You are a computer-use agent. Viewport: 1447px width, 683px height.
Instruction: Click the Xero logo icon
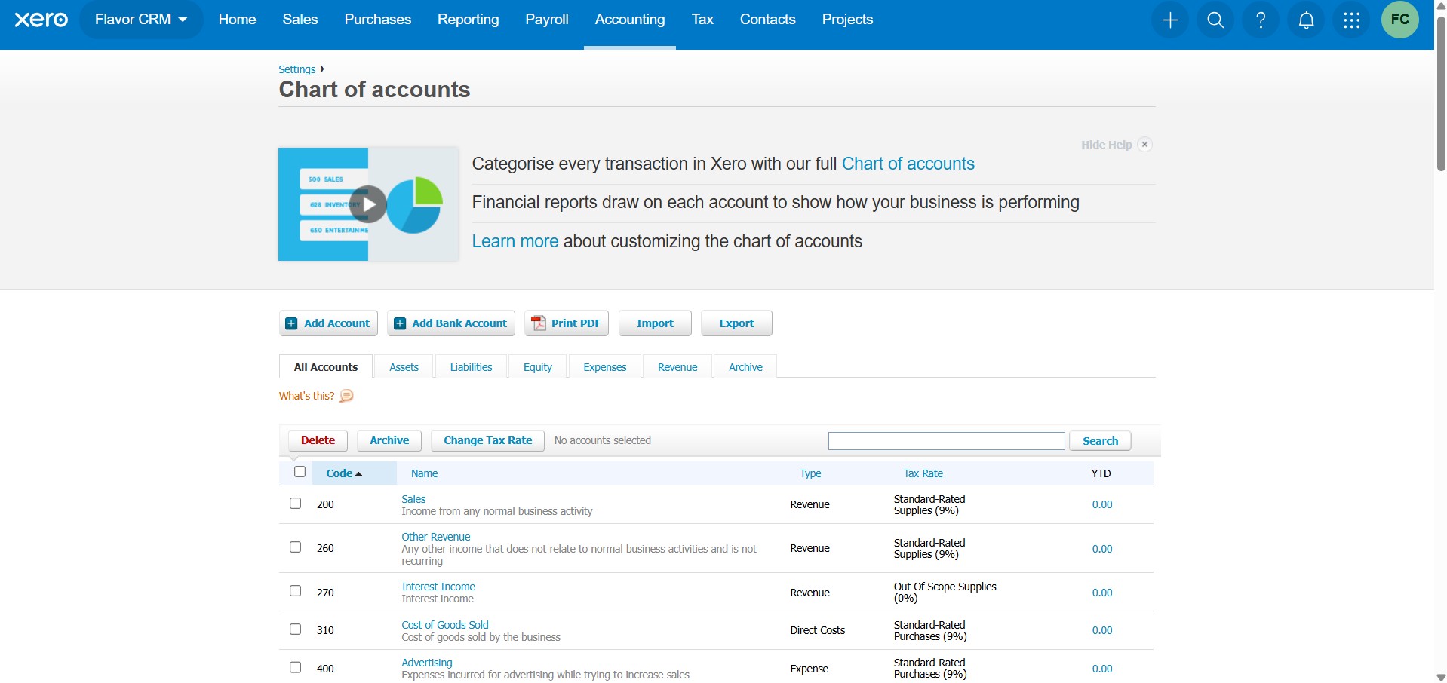pos(41,20)
